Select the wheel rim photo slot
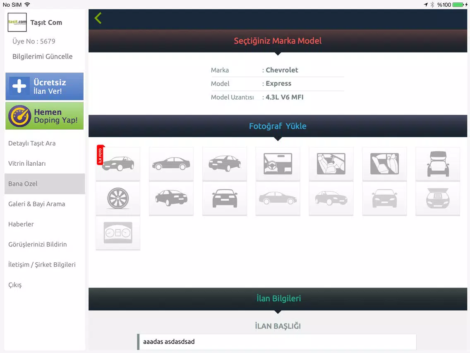The height and width of the screenshot is (353, 470). pyautogui.click(x=118, y=198)
